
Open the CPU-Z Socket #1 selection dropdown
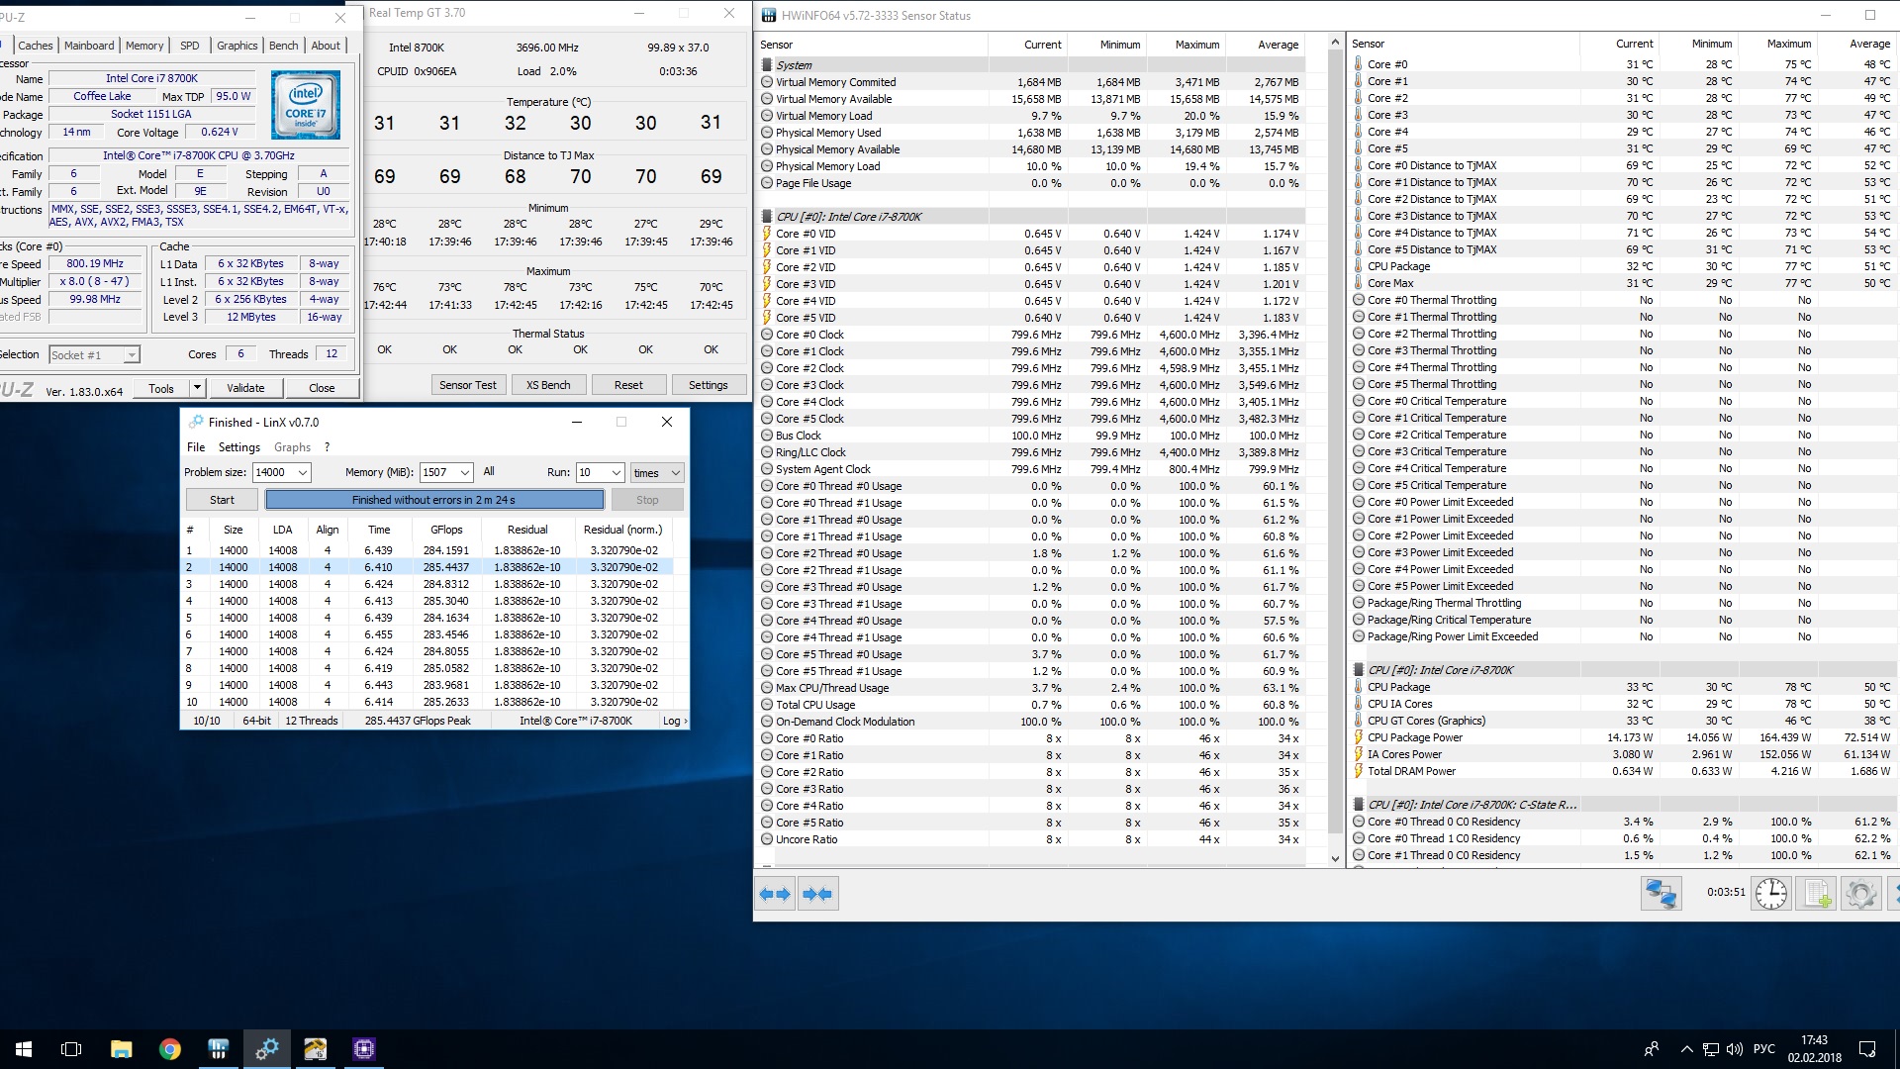(132, 355)
